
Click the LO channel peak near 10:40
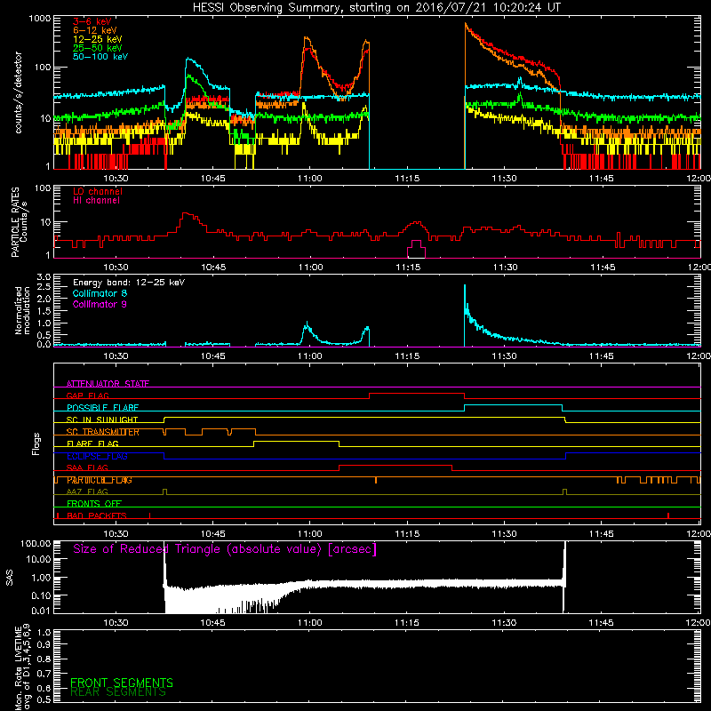[185, 213]
